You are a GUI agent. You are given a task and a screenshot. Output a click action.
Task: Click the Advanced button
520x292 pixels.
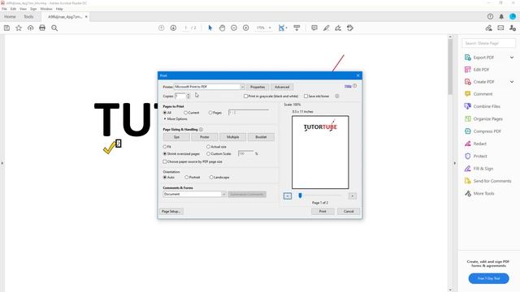coord(282,87)
